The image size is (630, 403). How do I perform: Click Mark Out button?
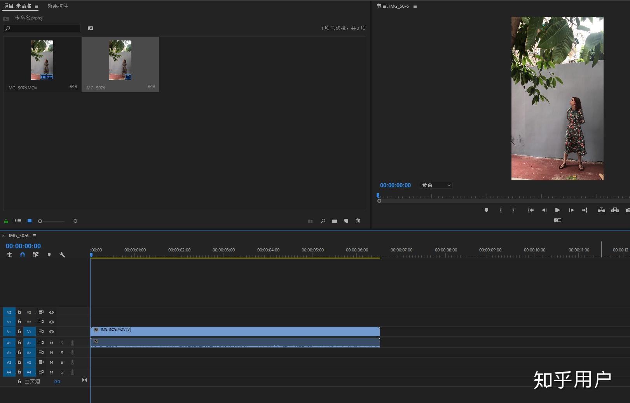[x=513, y=210]
